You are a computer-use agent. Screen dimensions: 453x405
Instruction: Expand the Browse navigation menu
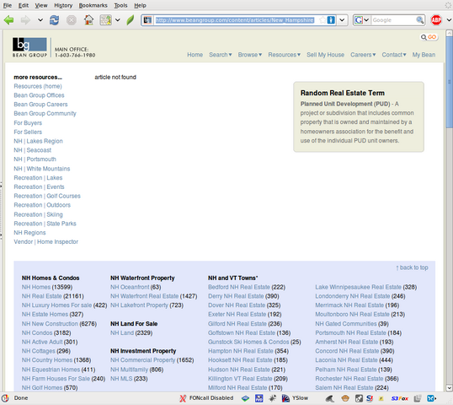[x=249, y=55]
